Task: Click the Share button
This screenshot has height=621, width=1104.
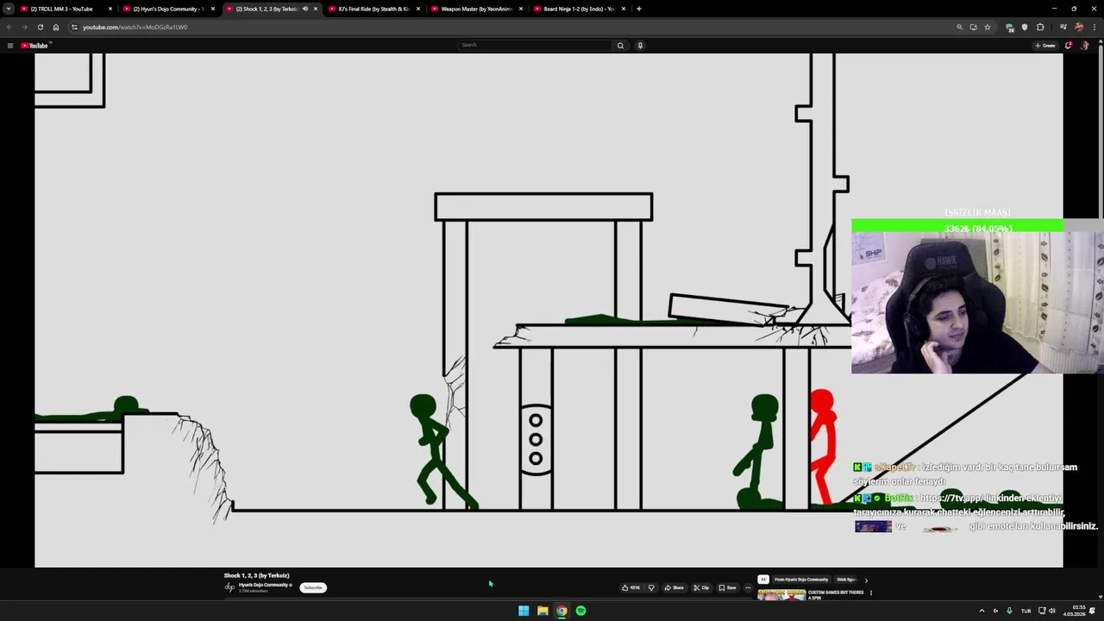Action: tap(674, 587)
